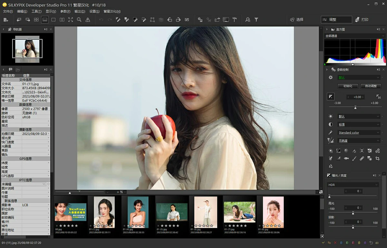Toggle the red X mark in status bar
Screen dimensions: 387x248
coord(335,243)
